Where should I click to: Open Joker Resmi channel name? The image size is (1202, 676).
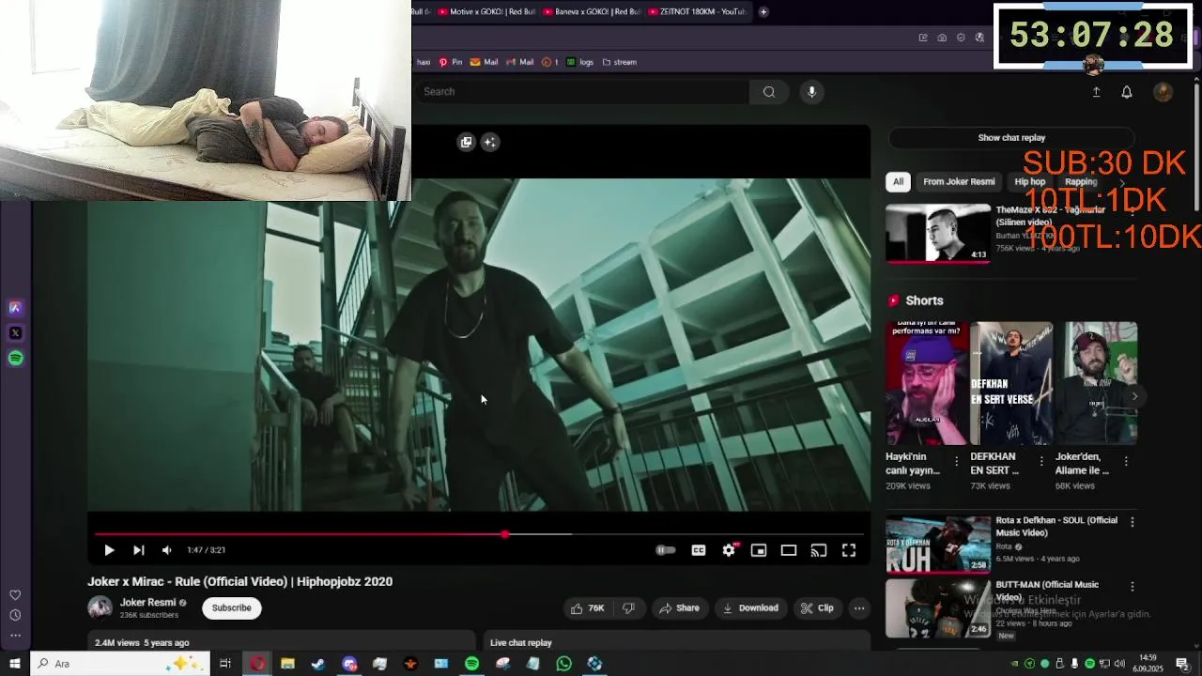coord(147,603)
